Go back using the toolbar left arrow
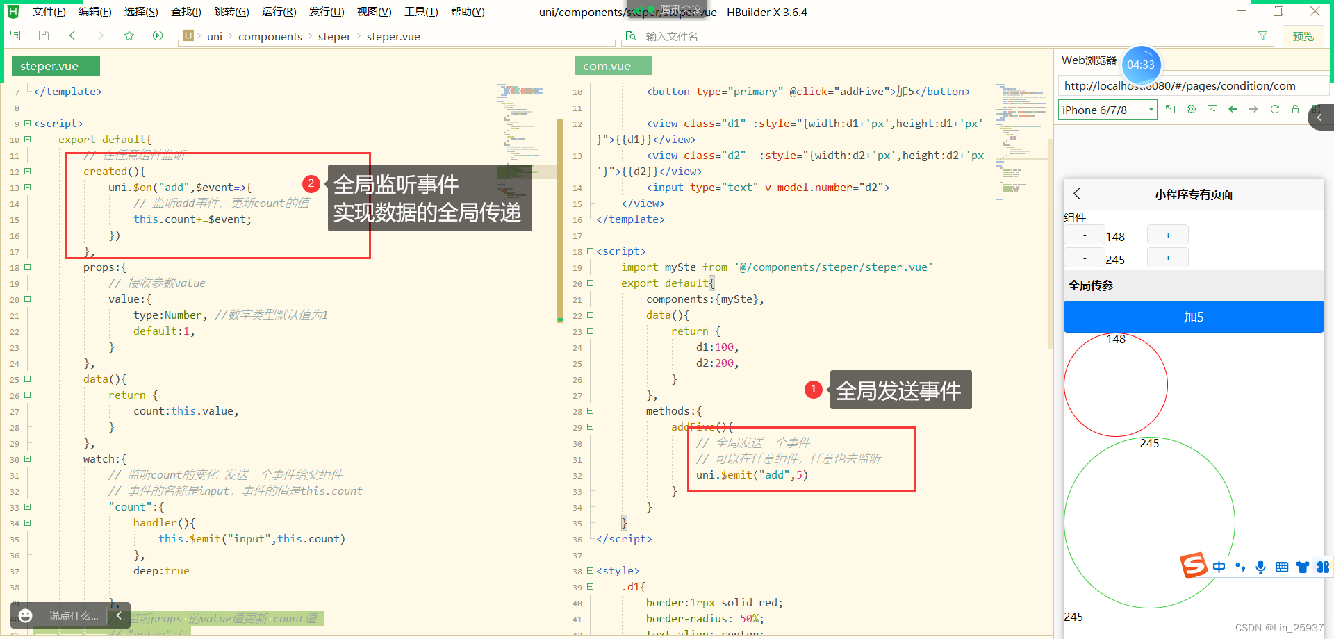Viewport: 1334px width, 639px height. [72, 35]
